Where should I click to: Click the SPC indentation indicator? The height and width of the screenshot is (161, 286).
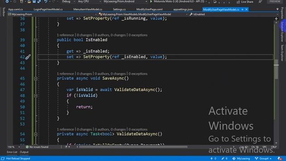265,147
